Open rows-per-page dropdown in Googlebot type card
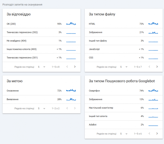 click(x=124, y=134)
